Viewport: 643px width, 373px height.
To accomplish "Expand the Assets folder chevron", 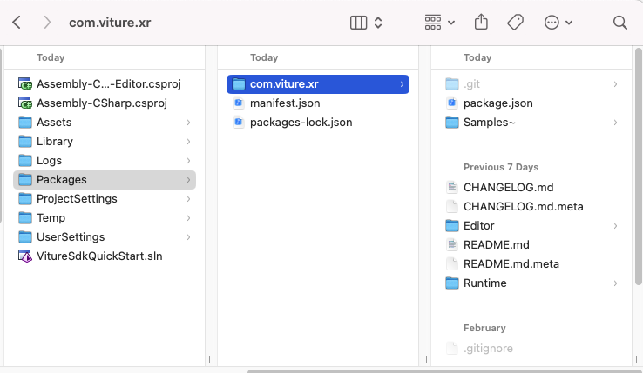I will [188, 123].
